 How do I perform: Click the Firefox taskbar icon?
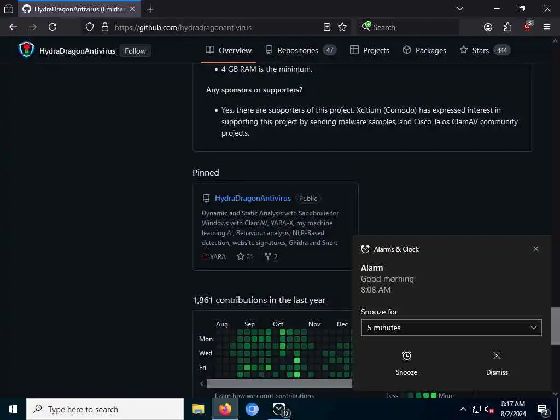coord(225,409)
